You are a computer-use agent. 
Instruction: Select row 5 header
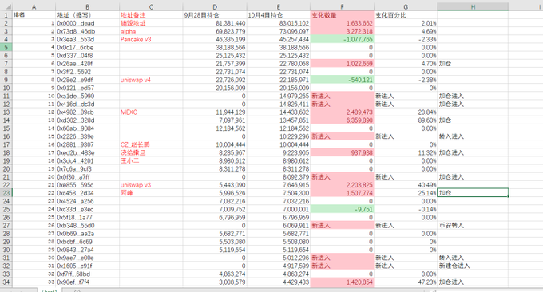(x=6, y=47)
